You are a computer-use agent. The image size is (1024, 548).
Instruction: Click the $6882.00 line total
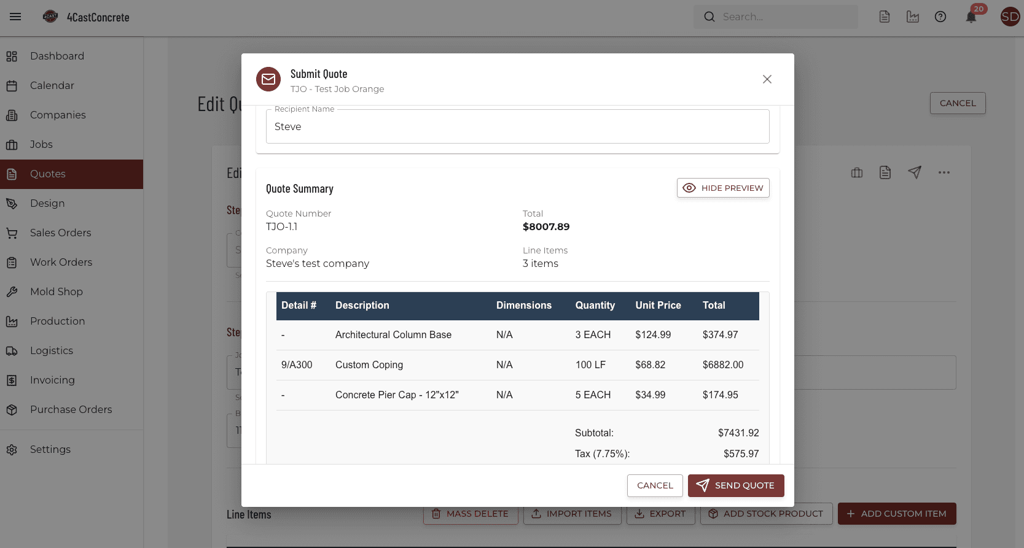pos(723,365)
